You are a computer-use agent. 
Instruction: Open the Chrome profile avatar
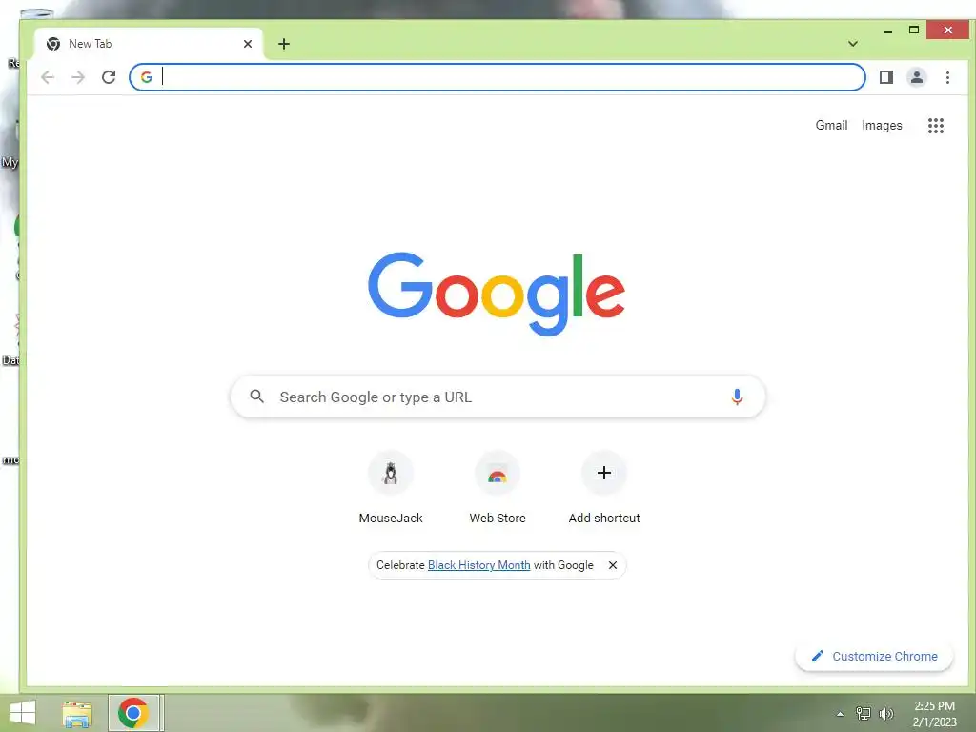point(917,77)
